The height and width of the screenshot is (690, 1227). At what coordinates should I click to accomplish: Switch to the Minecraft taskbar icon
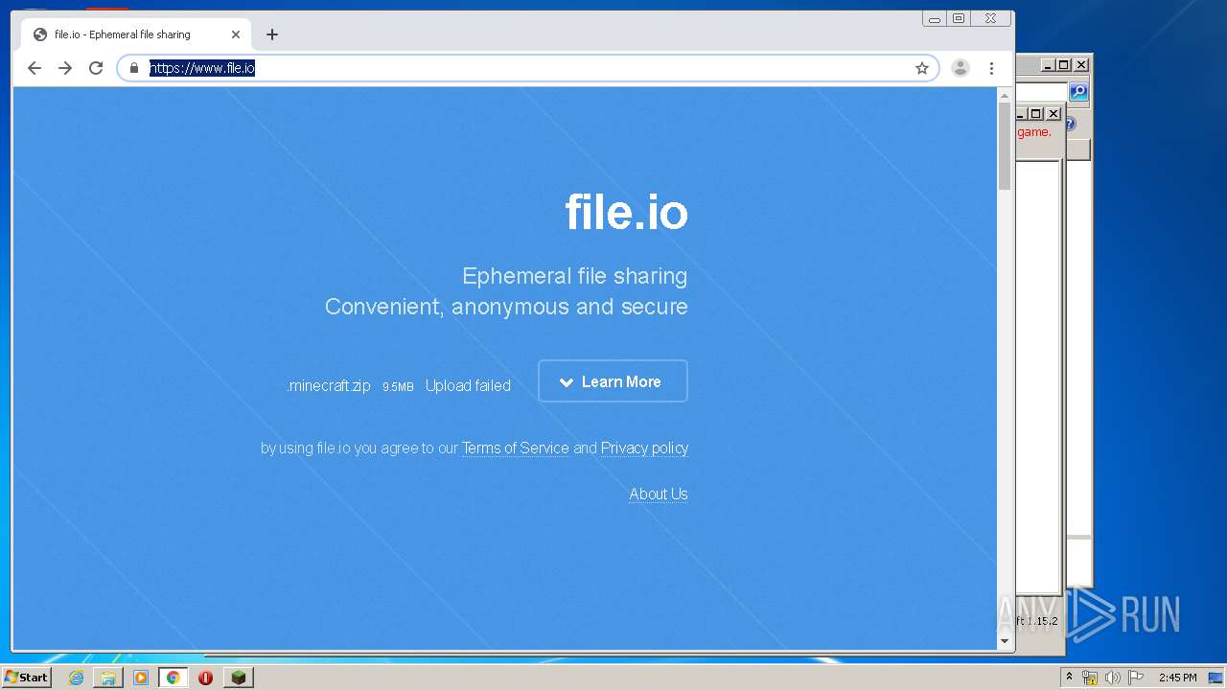[238, 678]
